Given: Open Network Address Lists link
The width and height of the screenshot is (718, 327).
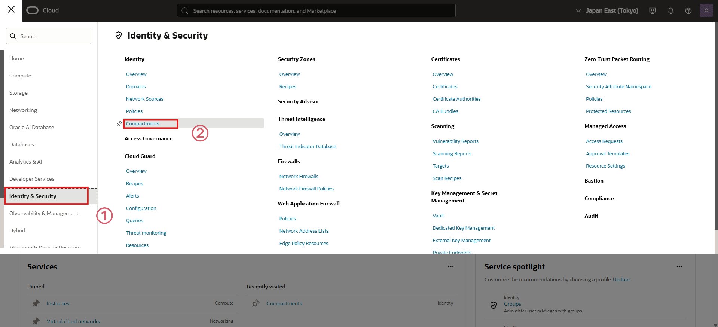Looking at the screenshot, I should [x=304, y=231].
